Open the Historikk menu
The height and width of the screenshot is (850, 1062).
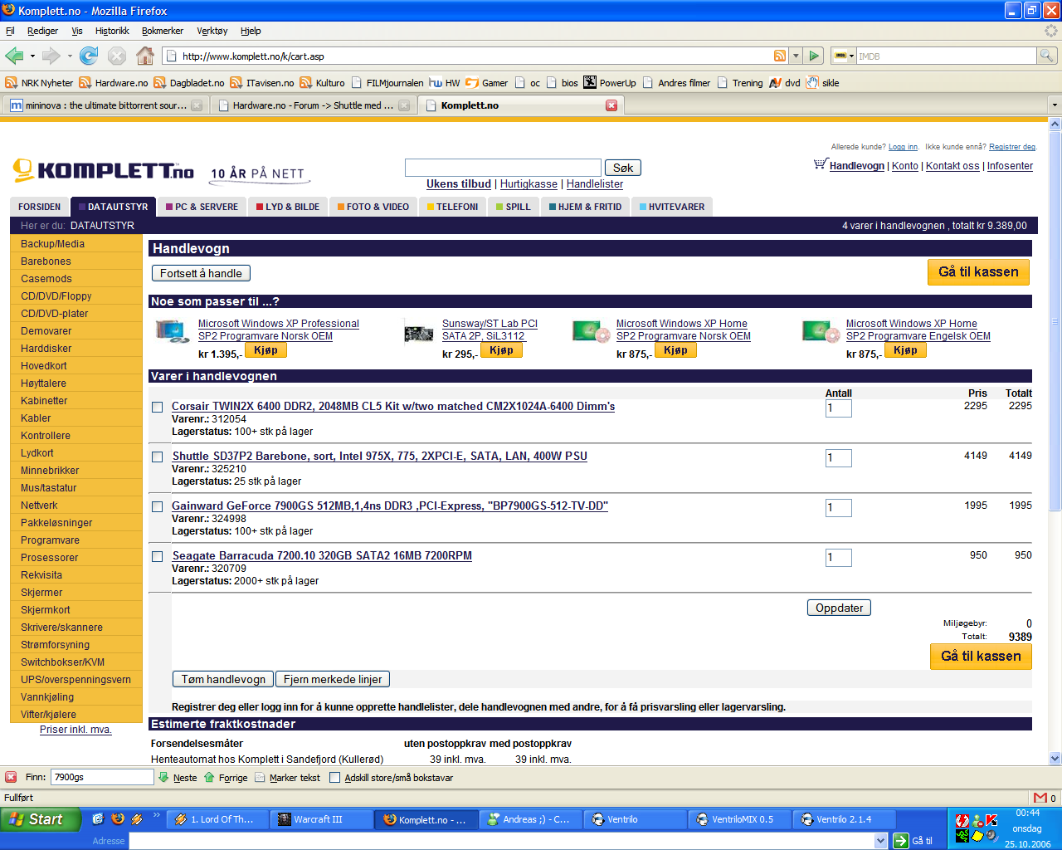point(112,31)
